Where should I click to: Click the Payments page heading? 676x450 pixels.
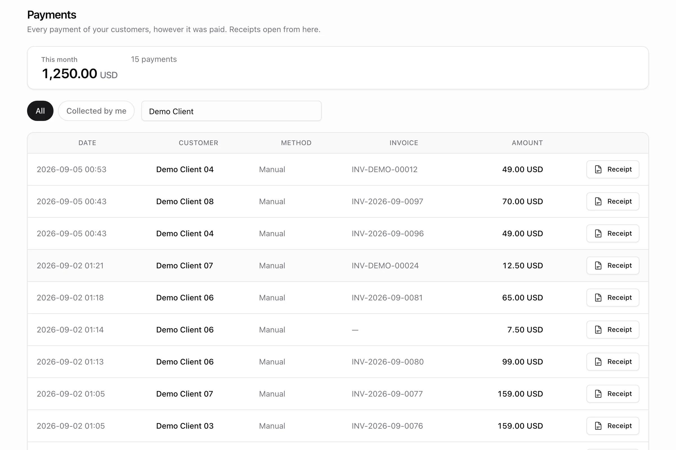click(x=52, y=15)
